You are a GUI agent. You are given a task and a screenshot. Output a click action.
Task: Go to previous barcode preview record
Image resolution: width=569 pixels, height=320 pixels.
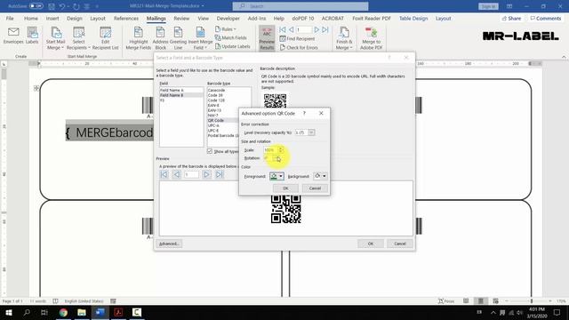click(177, 174)
